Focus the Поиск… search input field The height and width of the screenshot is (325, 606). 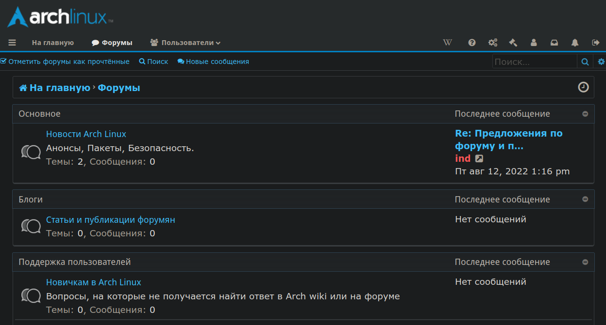(x=534, y=62)
